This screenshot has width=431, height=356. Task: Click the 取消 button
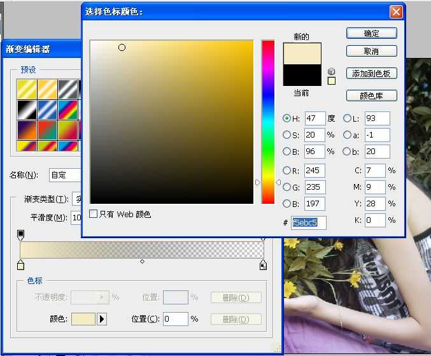(372, 51)
